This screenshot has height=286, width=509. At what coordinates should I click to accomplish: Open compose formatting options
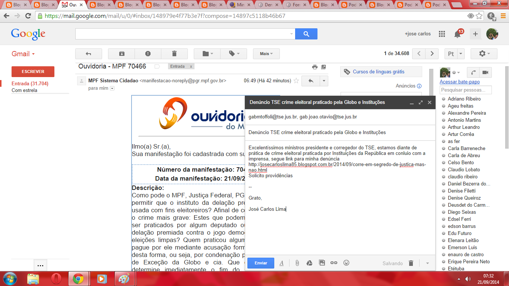282,263
